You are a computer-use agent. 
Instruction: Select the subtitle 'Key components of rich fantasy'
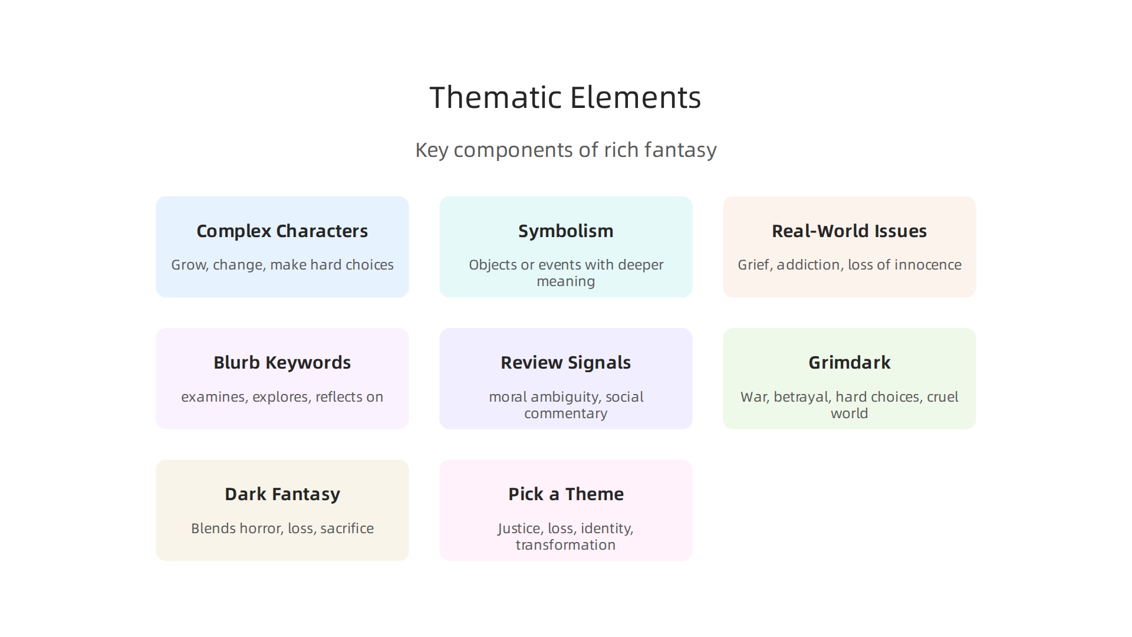point(565,150)
